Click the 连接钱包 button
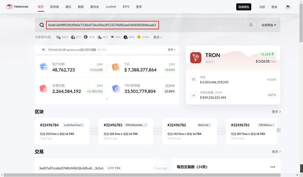This screenshot has width=303, height=177. [x=244, y=7]
